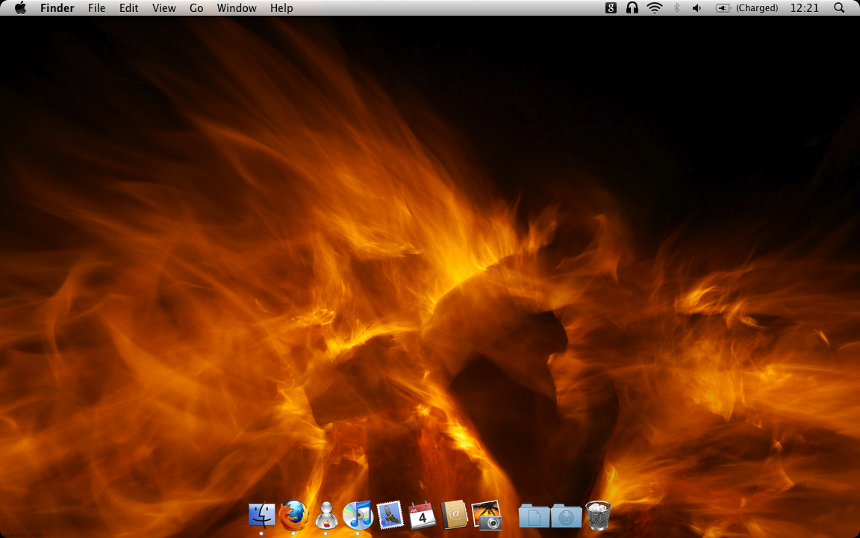Open Finder from the Dock

point(261,515)
